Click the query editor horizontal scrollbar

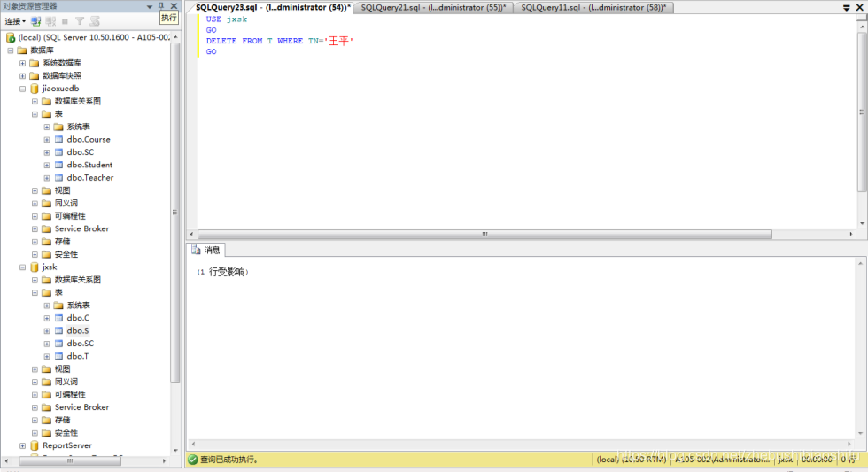pos(484,234)
